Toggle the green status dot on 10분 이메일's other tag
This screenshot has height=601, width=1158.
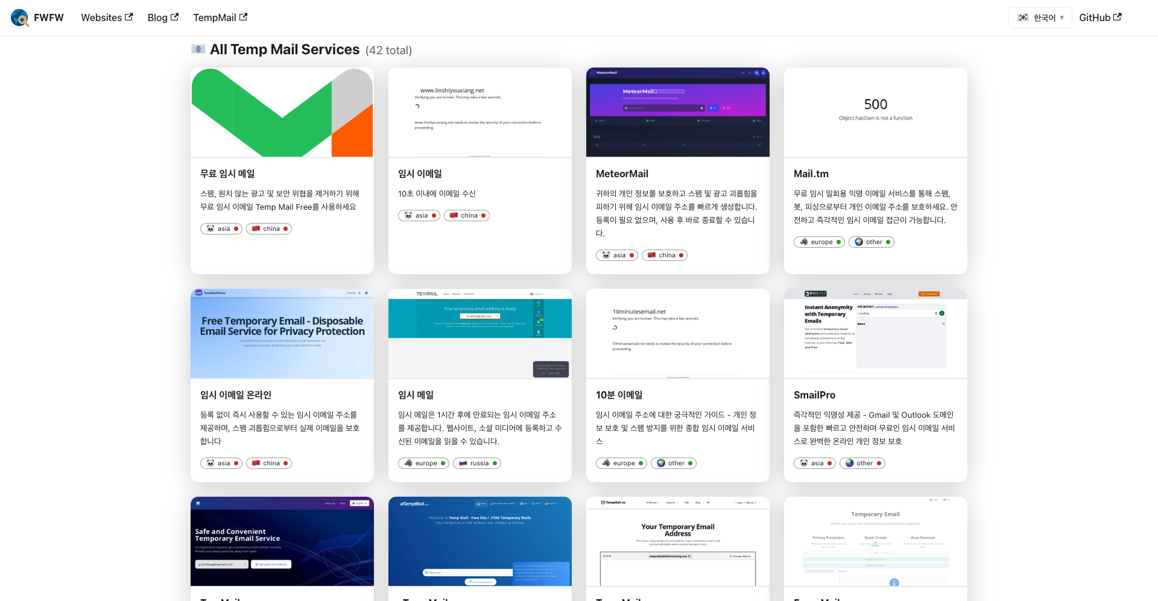pos(691,463)
